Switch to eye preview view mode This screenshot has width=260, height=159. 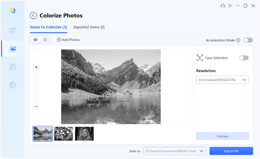point(35,40)
